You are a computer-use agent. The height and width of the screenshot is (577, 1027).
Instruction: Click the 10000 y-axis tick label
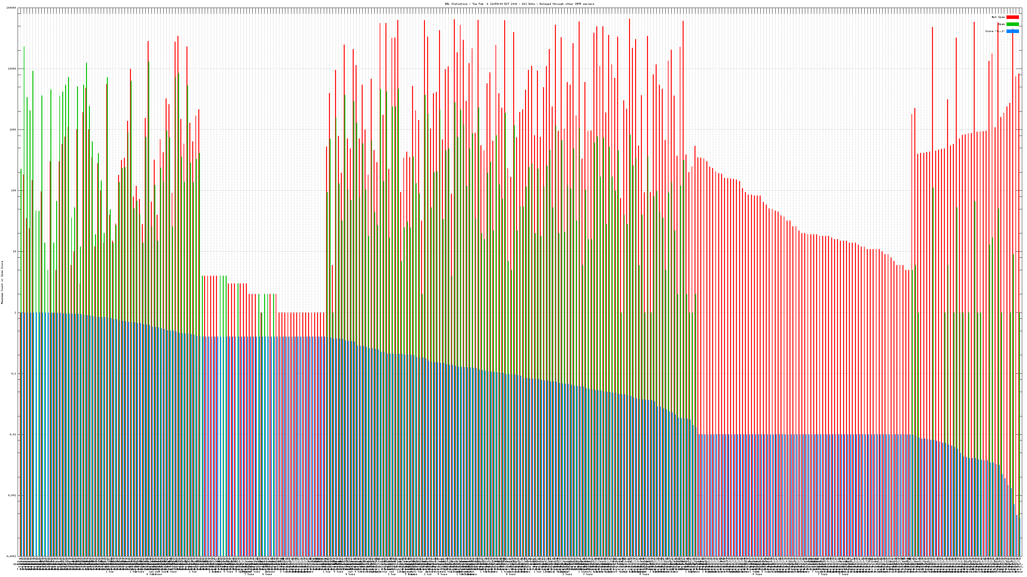click(13, 69)
